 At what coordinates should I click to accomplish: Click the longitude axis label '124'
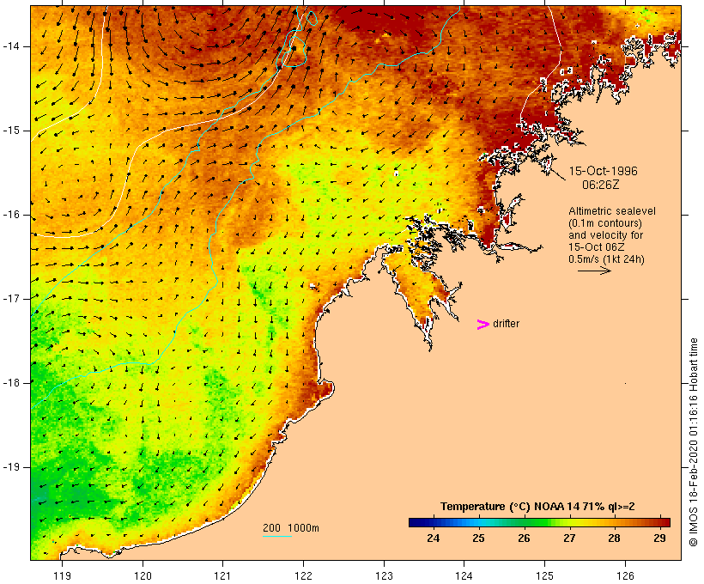[464, 575]
